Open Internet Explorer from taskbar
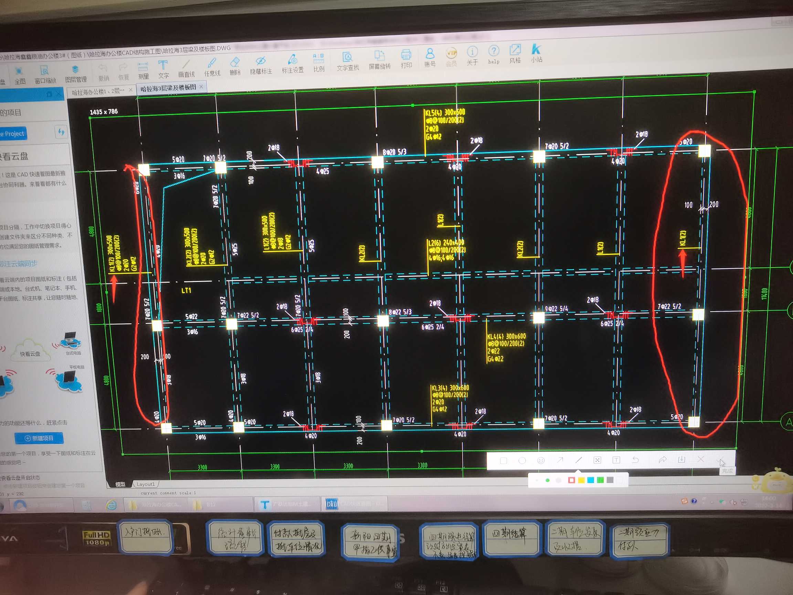The height and width of the screenshot is (595, 793). [112, 505]
